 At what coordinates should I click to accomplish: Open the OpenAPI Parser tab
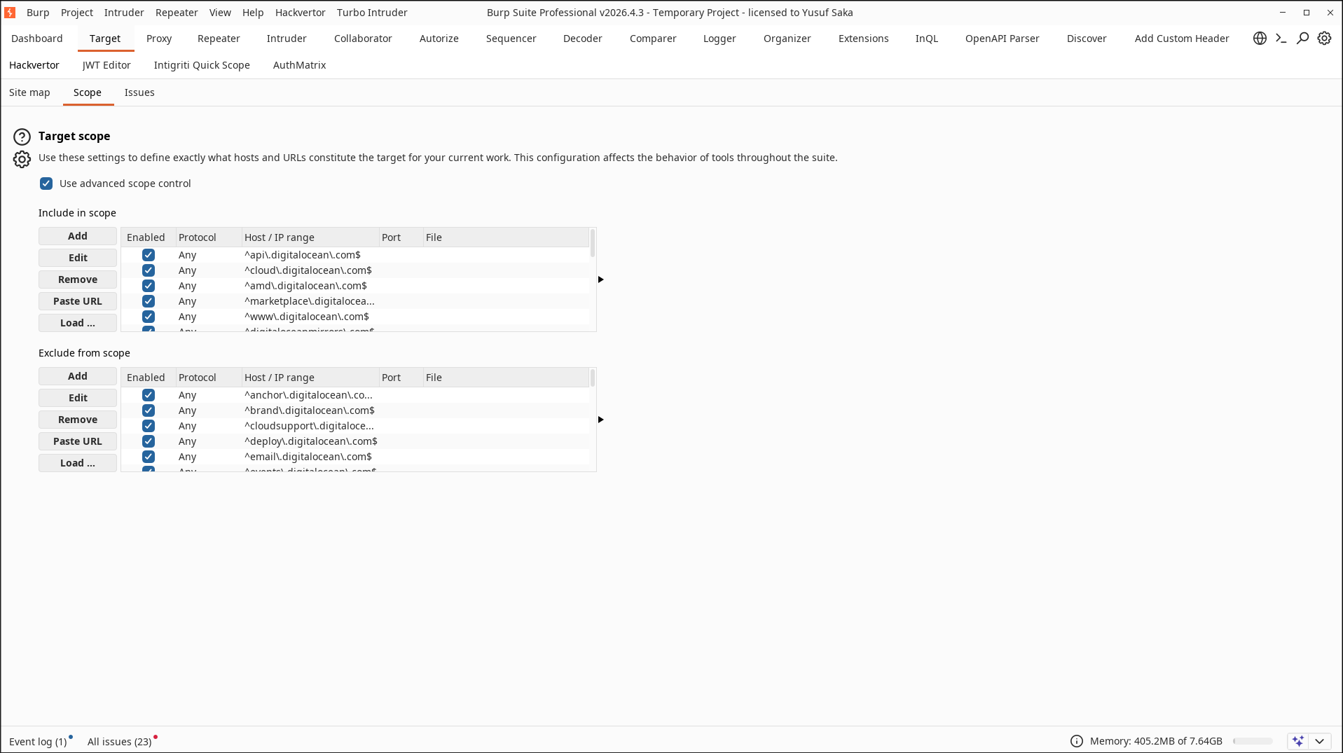1003,39
